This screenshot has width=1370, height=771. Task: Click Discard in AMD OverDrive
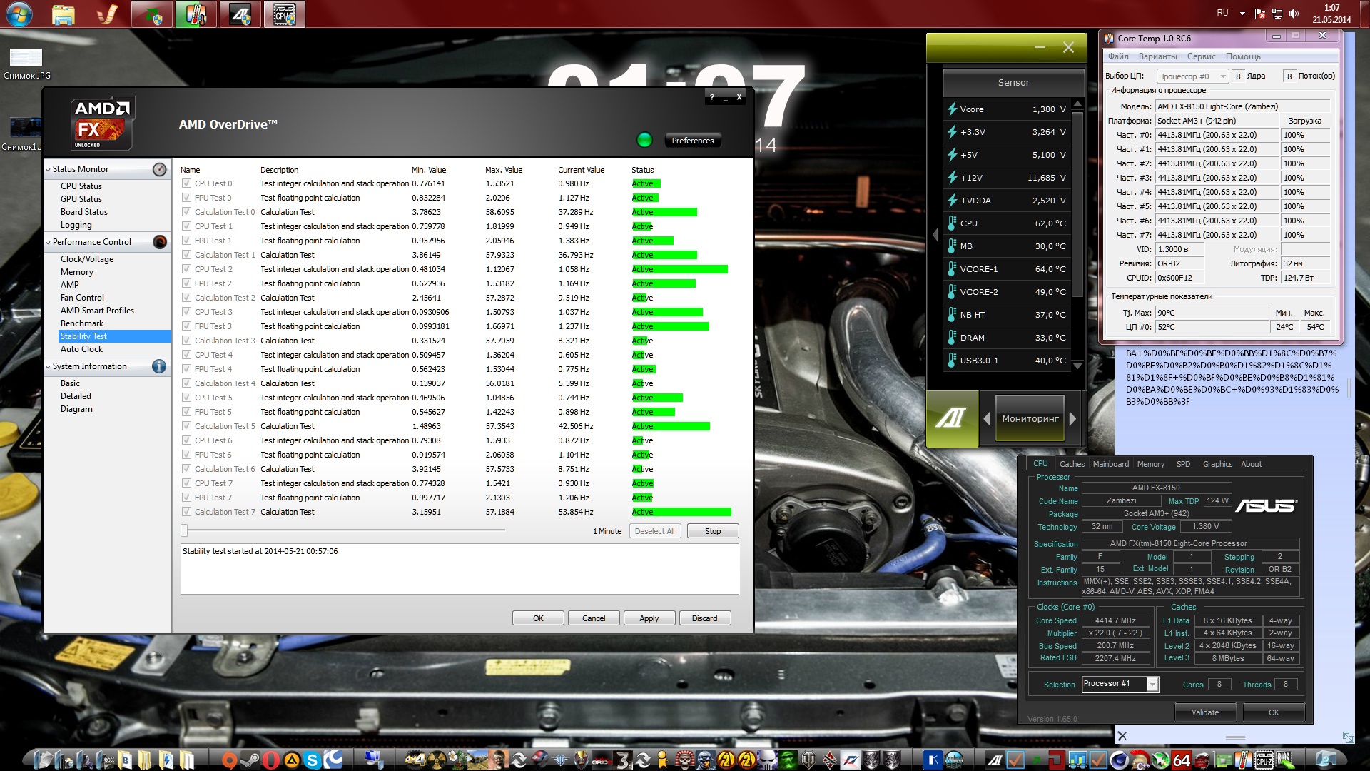point(705,618)
